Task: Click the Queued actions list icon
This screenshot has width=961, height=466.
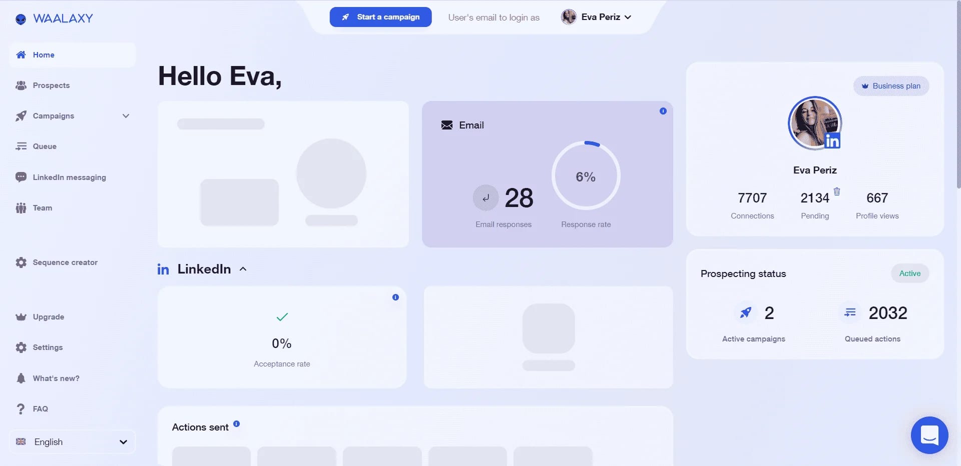Action: coord(850,313)
